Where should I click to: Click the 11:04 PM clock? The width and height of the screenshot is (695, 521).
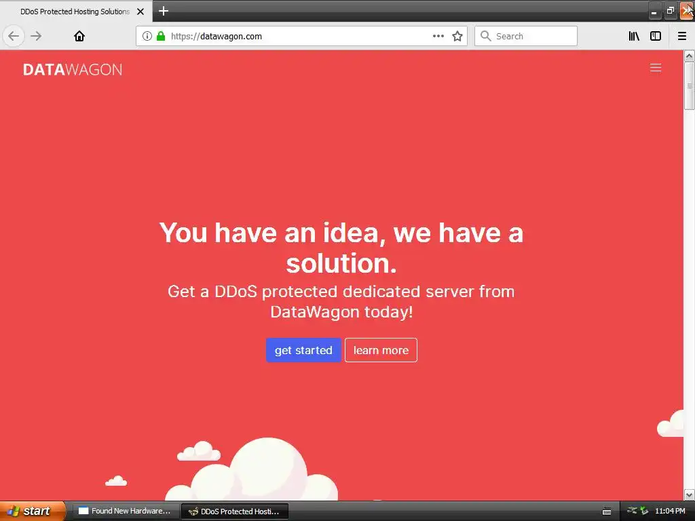(670, 511)
